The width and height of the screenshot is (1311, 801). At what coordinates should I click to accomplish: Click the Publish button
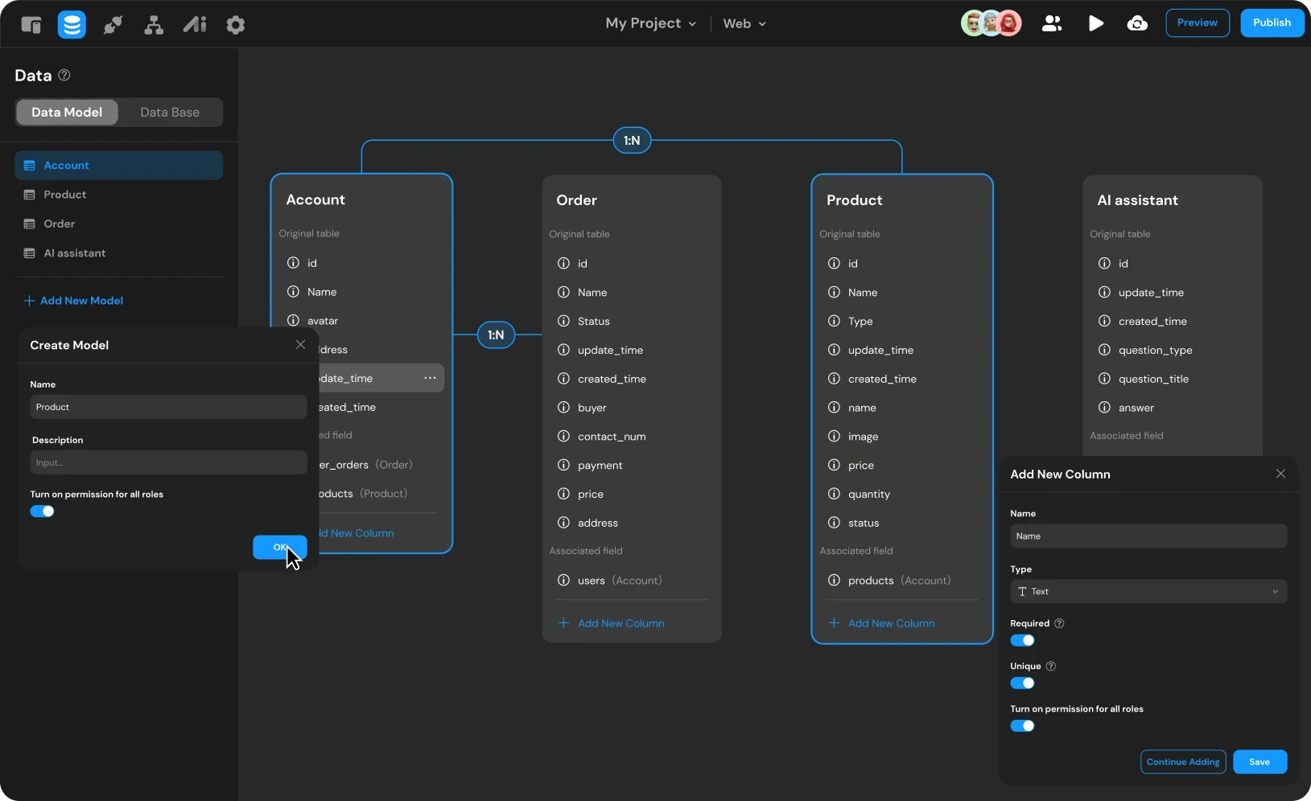click(x=1272, y=23)
